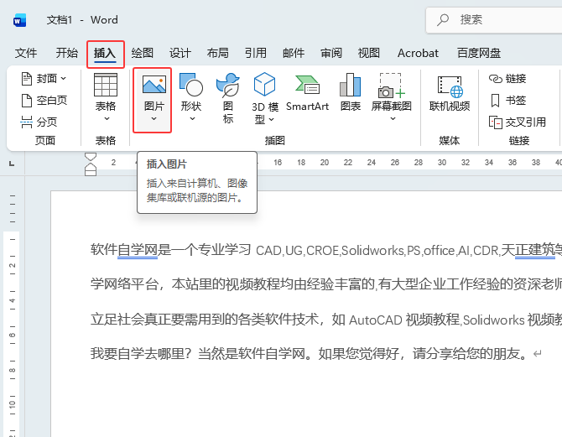562x437 pixels.
Task: Click the 形状 shapes icon
Action: [x=191, y=85]
